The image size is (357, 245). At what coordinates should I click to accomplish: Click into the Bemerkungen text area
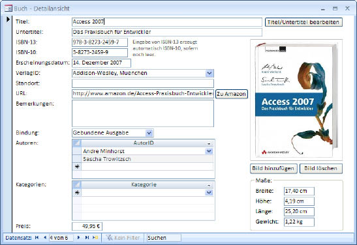[x=143, y=113]
